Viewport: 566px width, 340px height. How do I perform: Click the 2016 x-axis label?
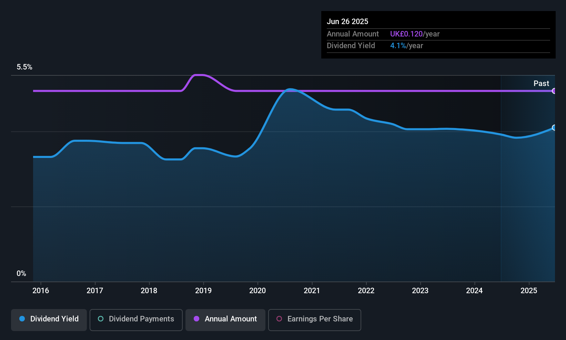click(41, 290)
